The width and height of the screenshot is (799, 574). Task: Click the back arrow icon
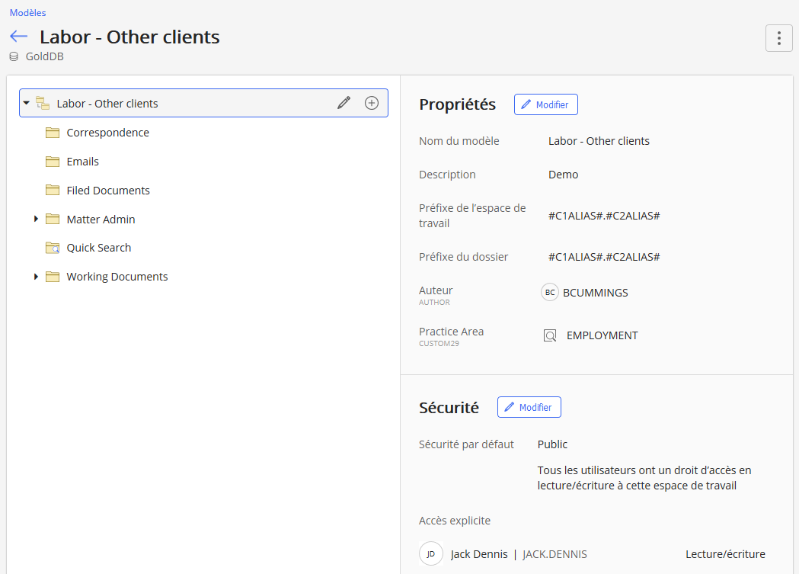[x=19, y=37]
